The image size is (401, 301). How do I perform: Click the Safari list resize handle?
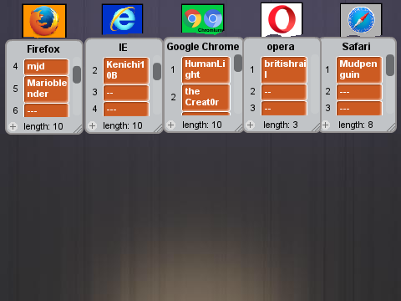tap(392, 128)
